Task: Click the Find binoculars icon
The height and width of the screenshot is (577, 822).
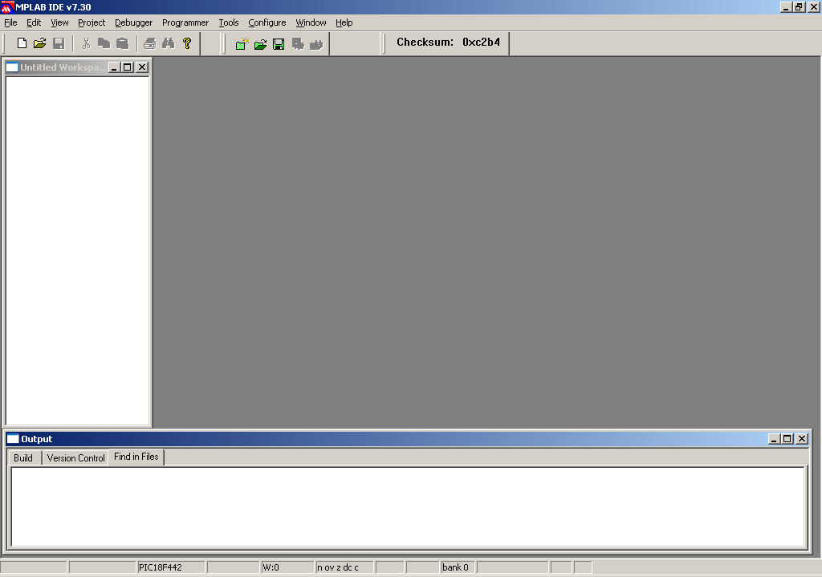Action: coord(169,43)
